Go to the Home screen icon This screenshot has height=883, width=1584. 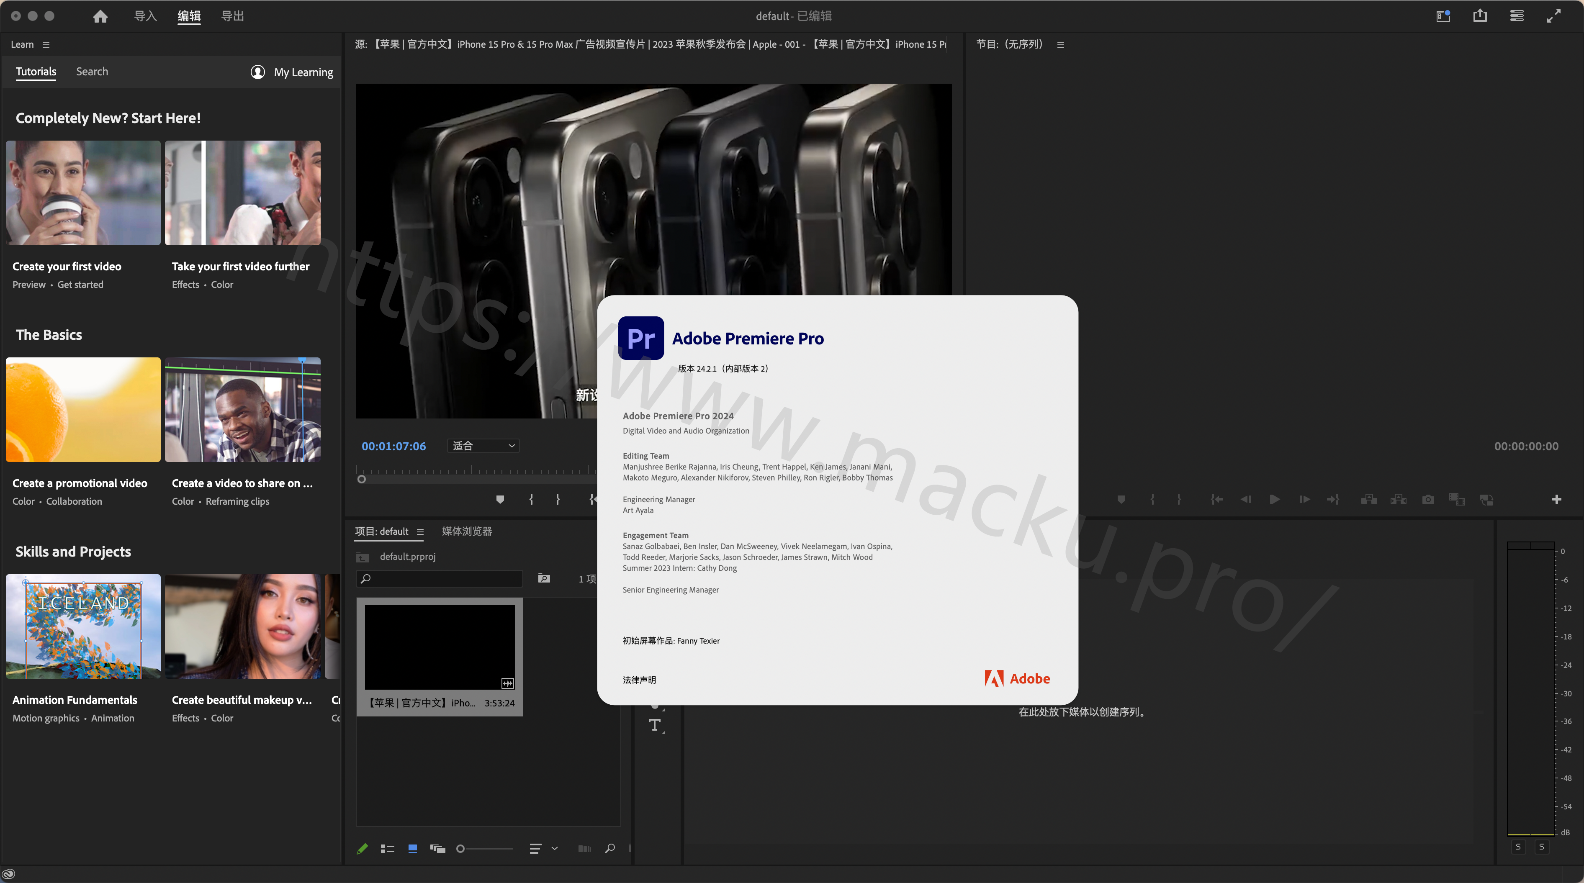[x=100, y=17]
